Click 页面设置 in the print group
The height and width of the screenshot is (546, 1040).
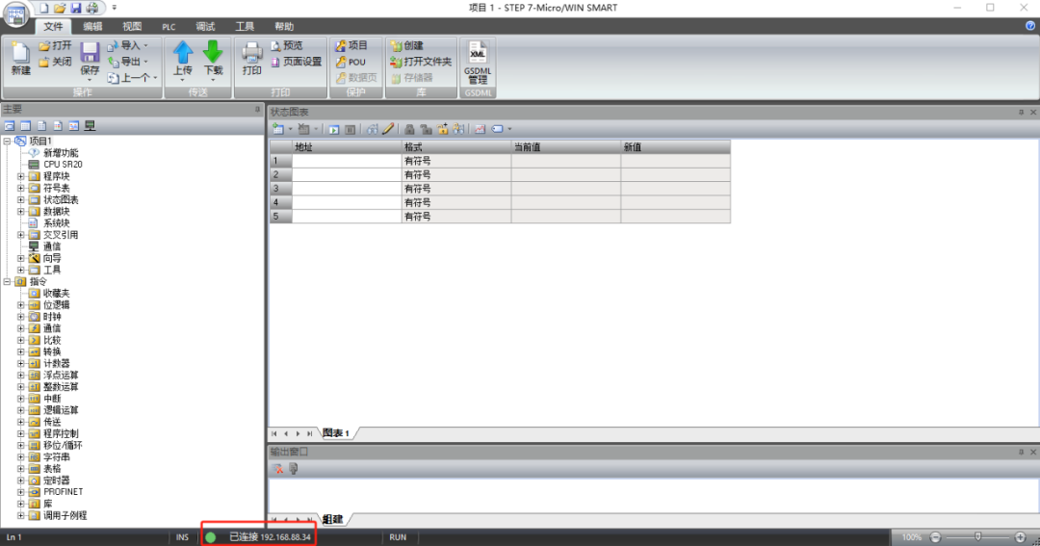pyautogui.click(x=296, y=62)
